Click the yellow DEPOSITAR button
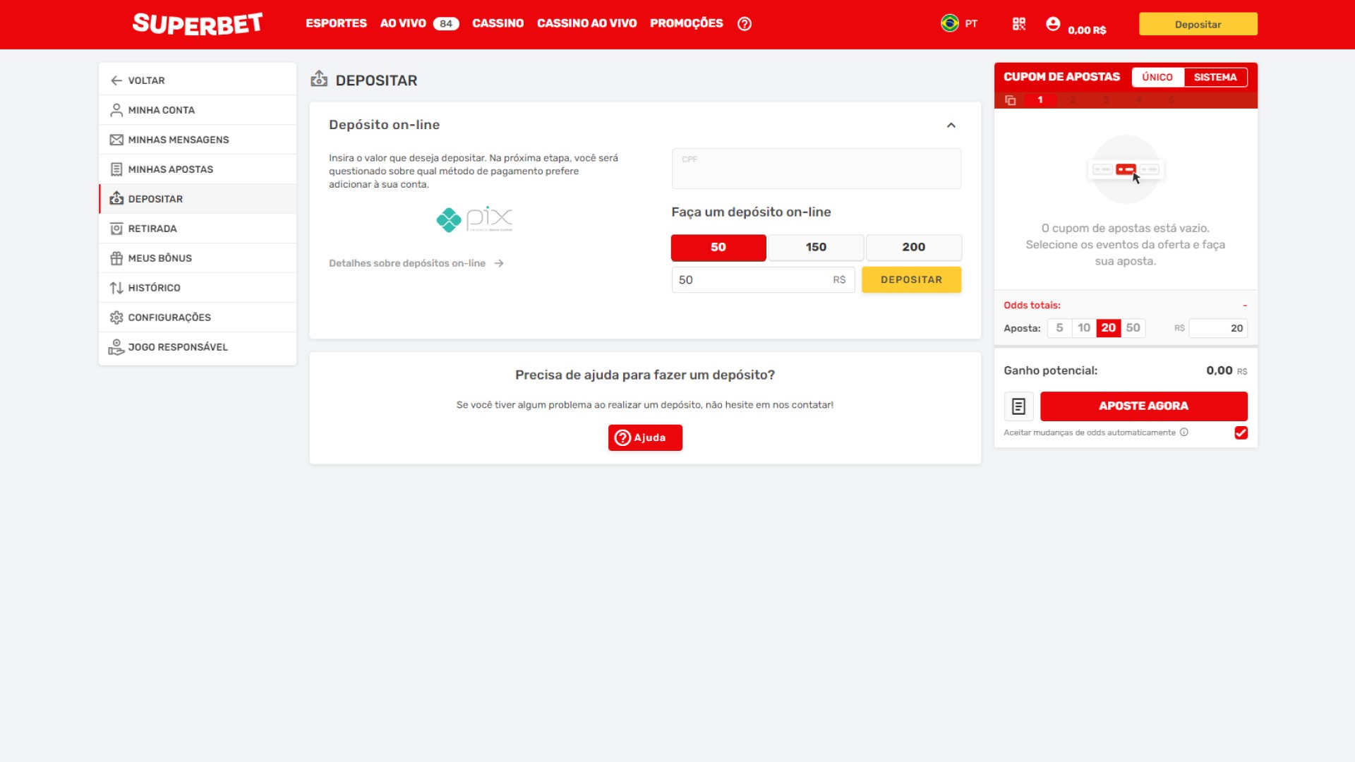Viewport: 1355px width, 762px height. coord(911,279)
